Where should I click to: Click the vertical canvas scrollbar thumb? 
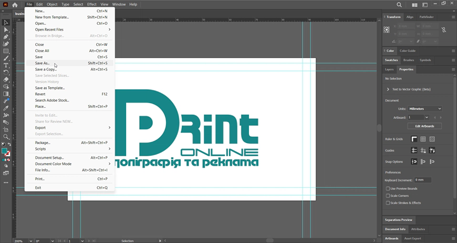click(x=379, y=128)
